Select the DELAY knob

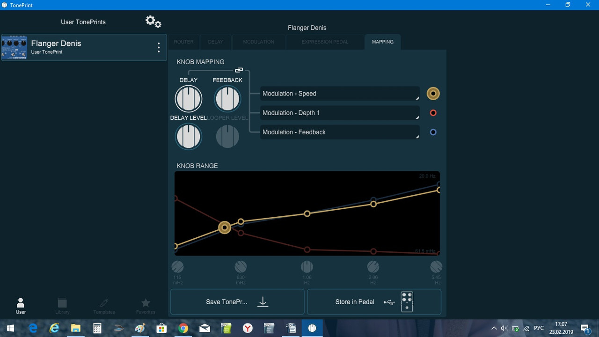click(189, 99)
